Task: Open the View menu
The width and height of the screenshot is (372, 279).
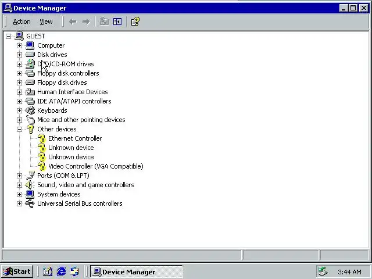Action: [x=46, y=22]
